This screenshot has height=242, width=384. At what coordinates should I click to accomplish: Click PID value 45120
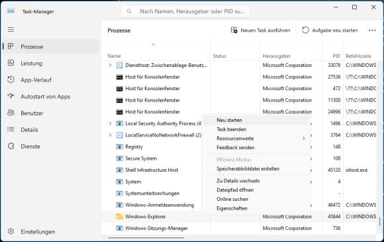(x=334, y=170)
